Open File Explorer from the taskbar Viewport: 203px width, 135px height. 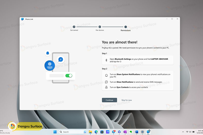pos(90,132)
